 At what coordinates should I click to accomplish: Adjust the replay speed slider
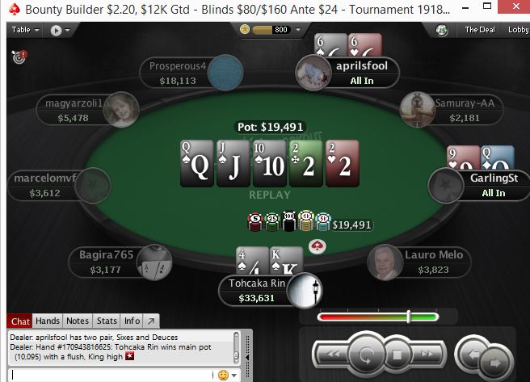(408, 317)
